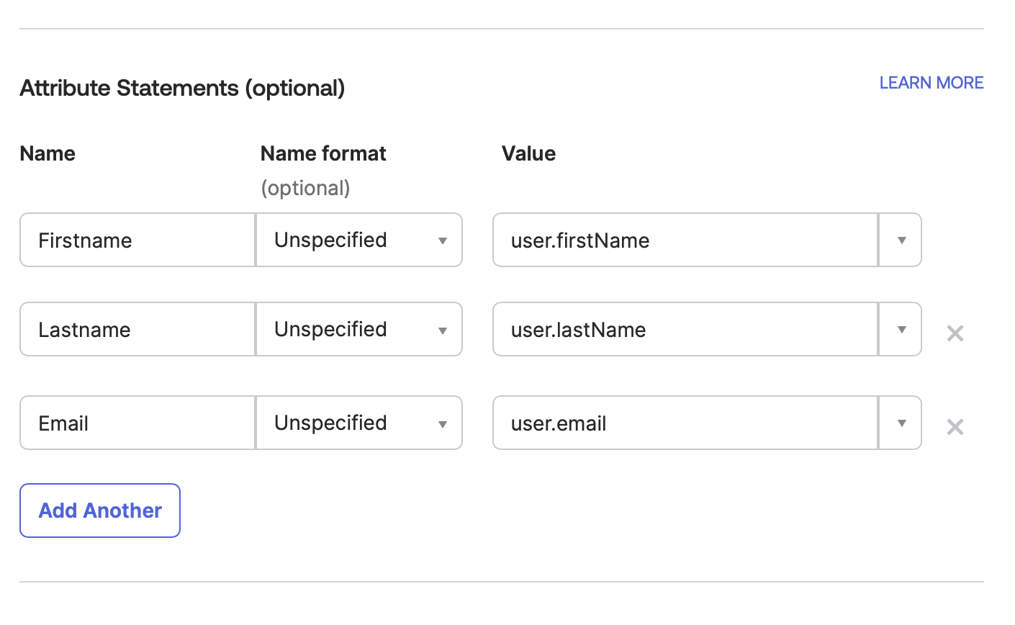Open the Lastname name format dropdown

click(442, 329)
